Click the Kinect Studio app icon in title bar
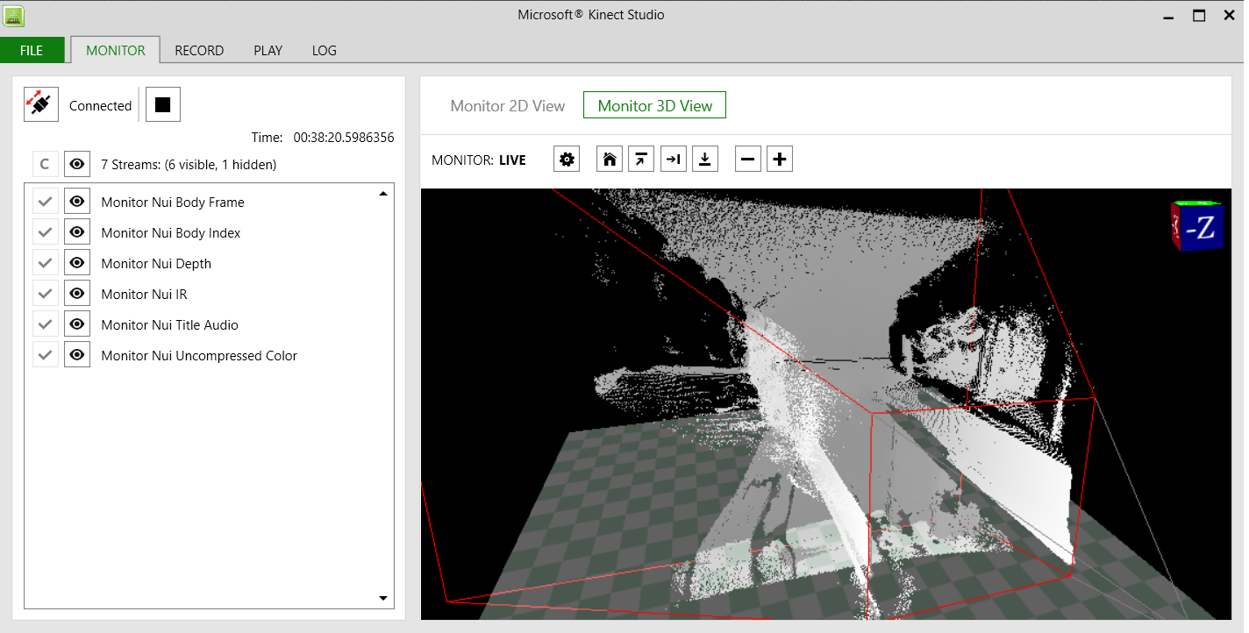 point(14,15)
